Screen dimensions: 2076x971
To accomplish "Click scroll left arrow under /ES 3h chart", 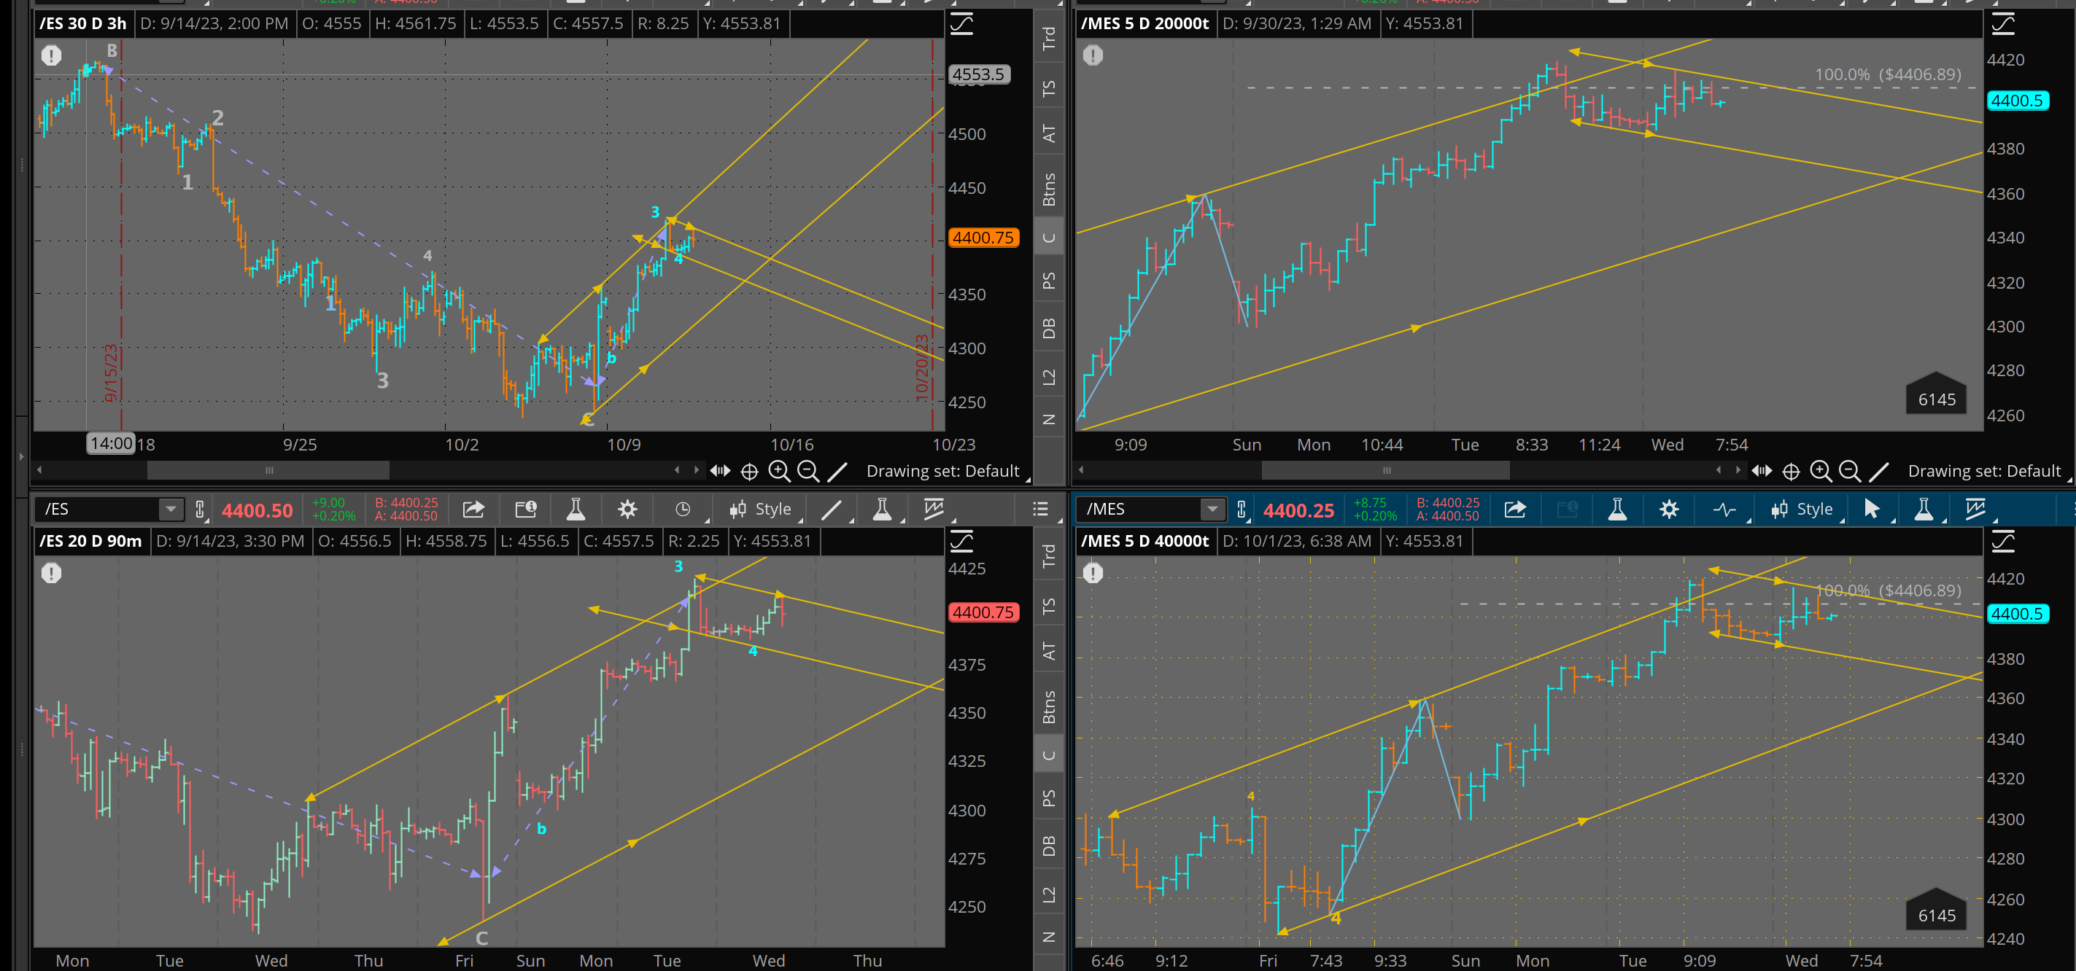I will pyautogui.click(x=39, y=470).
